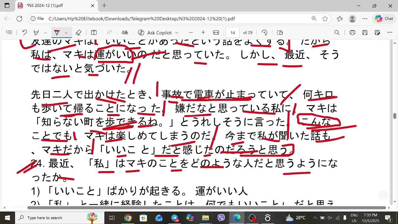Zoom out the PDF

tap(191, 33)
